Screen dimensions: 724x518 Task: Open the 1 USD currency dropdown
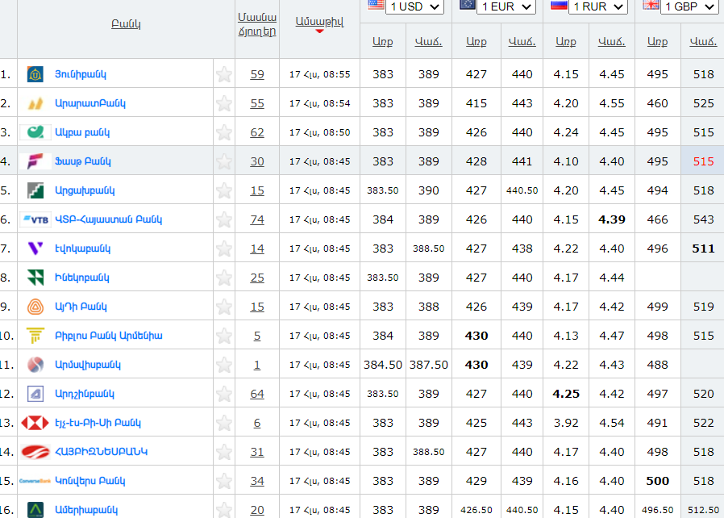tap(414, 6)
